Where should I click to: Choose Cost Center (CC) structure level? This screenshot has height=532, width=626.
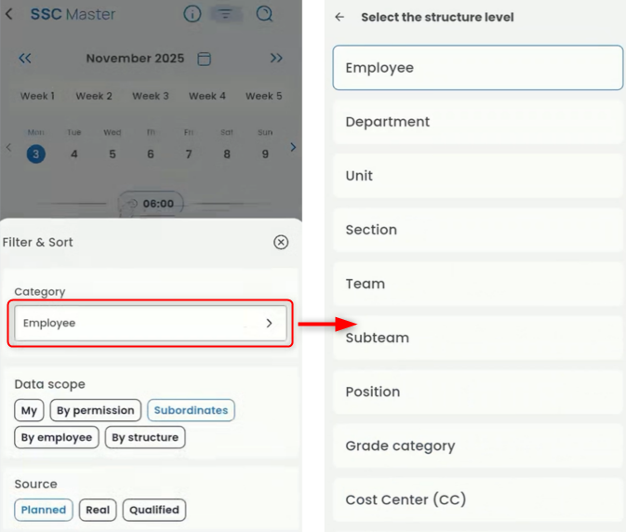click(477, 499)
